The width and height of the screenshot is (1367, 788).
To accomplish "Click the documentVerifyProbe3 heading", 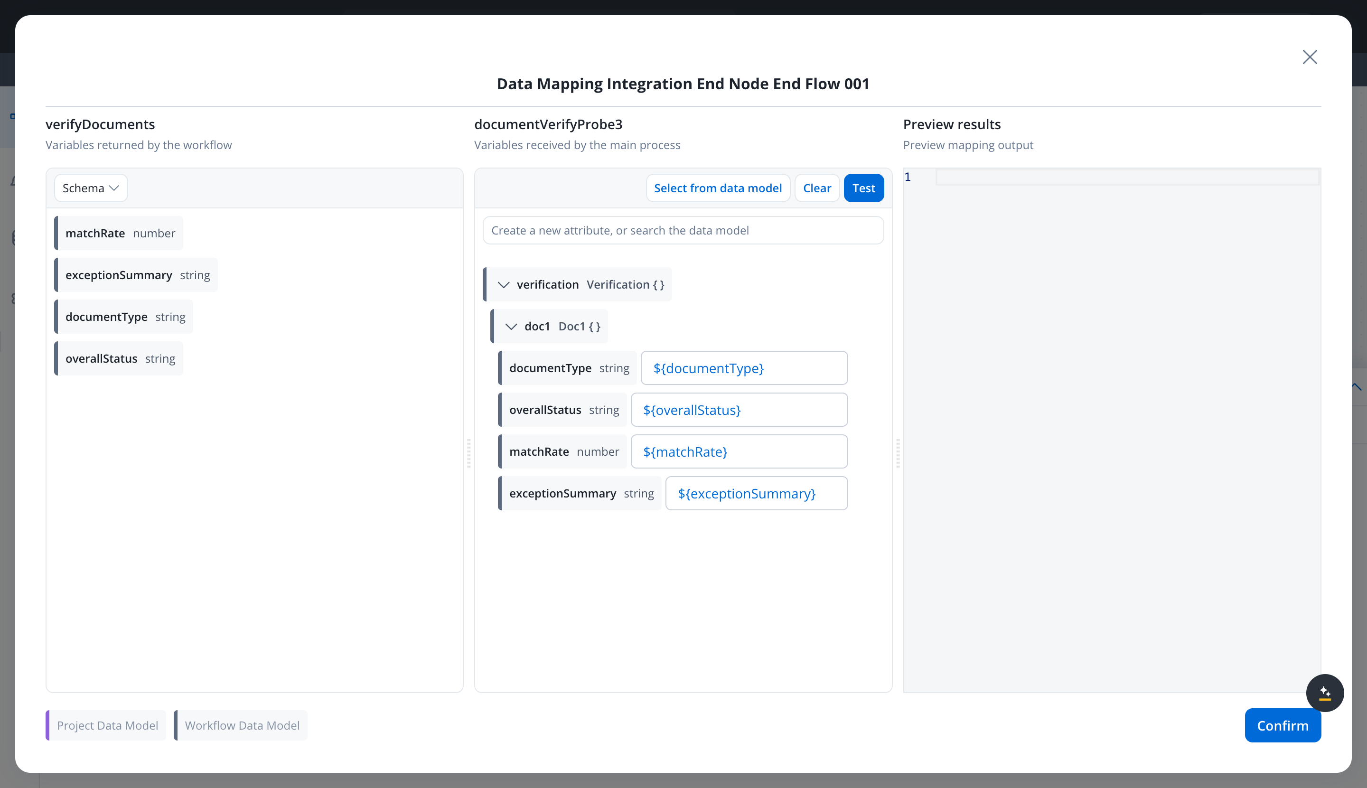I will (x=548, y=124).
